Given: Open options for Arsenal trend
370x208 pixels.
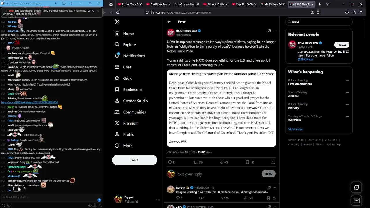Looking at the screenshot, I should [x=347, y=93].
